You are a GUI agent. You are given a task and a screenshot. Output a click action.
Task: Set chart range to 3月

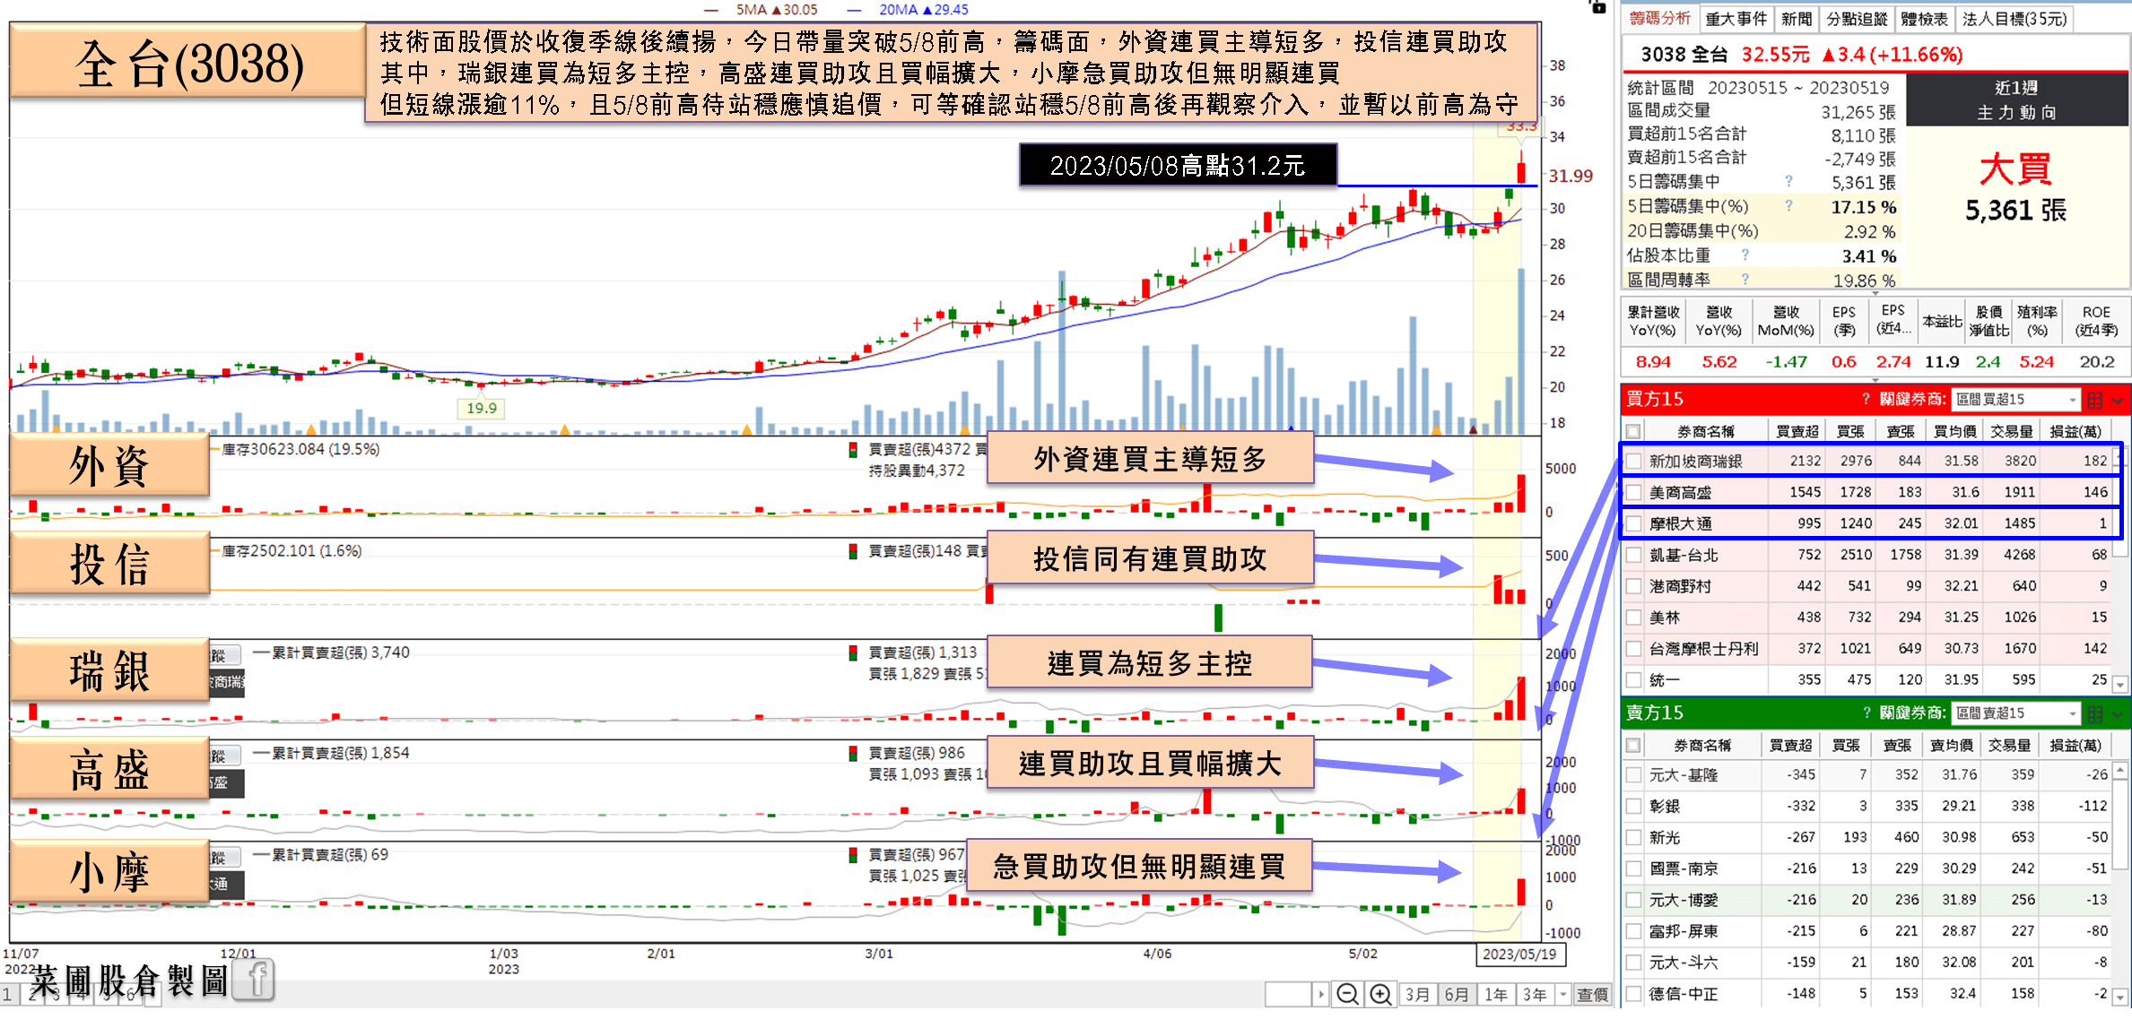(1417, 994)
